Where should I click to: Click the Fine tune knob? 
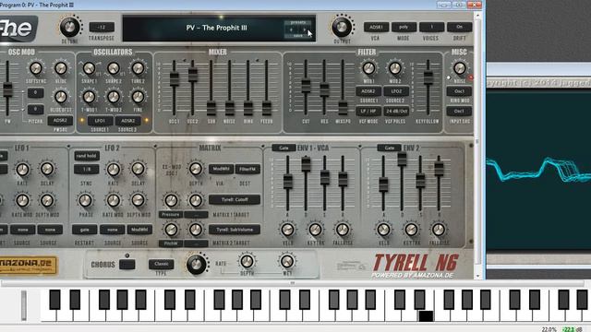coord(138,97)
